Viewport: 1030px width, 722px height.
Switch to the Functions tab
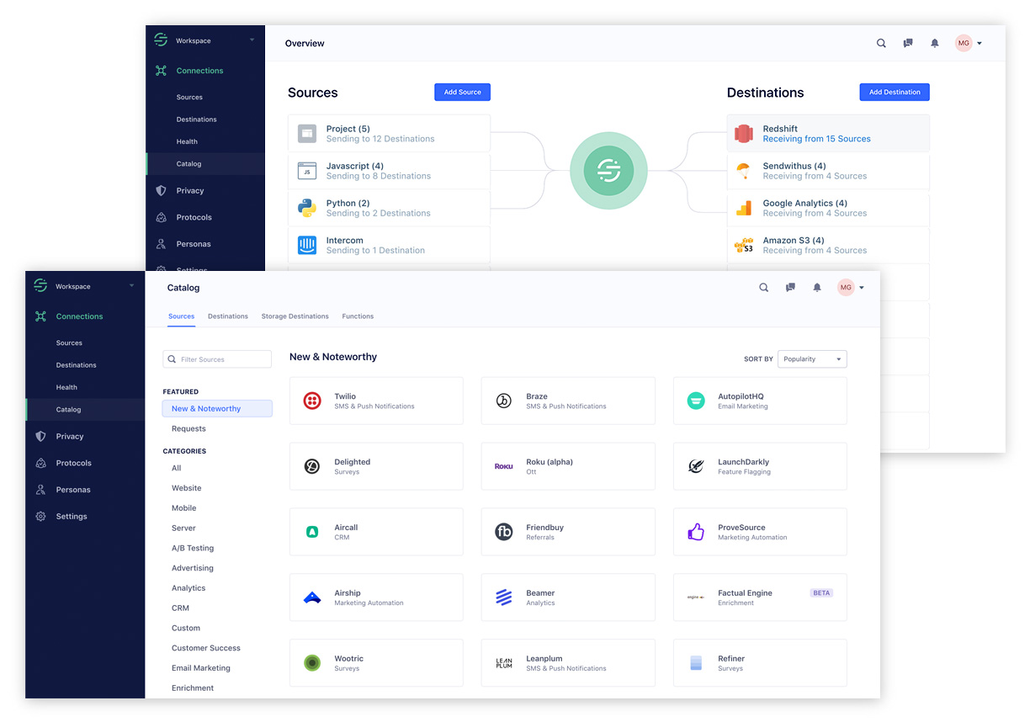(358, 316)
